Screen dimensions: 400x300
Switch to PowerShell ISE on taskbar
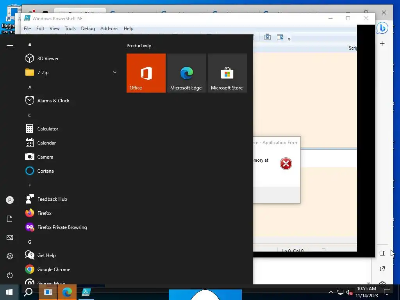coord(86,292)
